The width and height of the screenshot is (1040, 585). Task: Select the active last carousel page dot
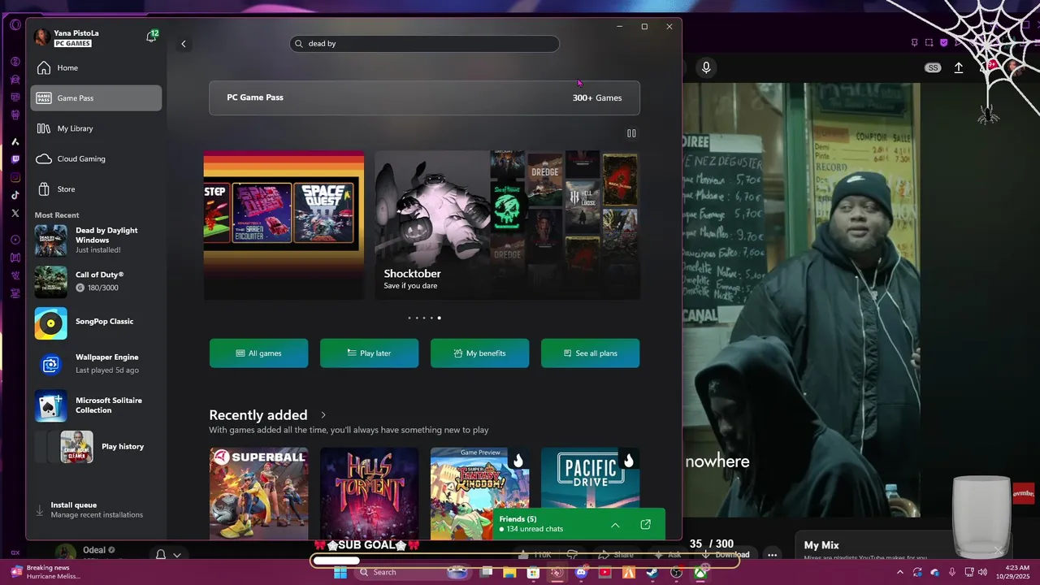click(x=439, y=318)
